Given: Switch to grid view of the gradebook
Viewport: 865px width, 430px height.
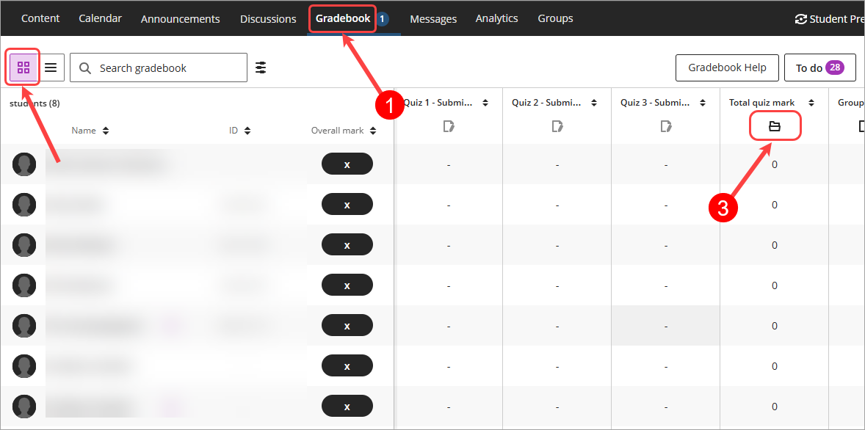Looking at the screenshot, I should coord(23,68).
